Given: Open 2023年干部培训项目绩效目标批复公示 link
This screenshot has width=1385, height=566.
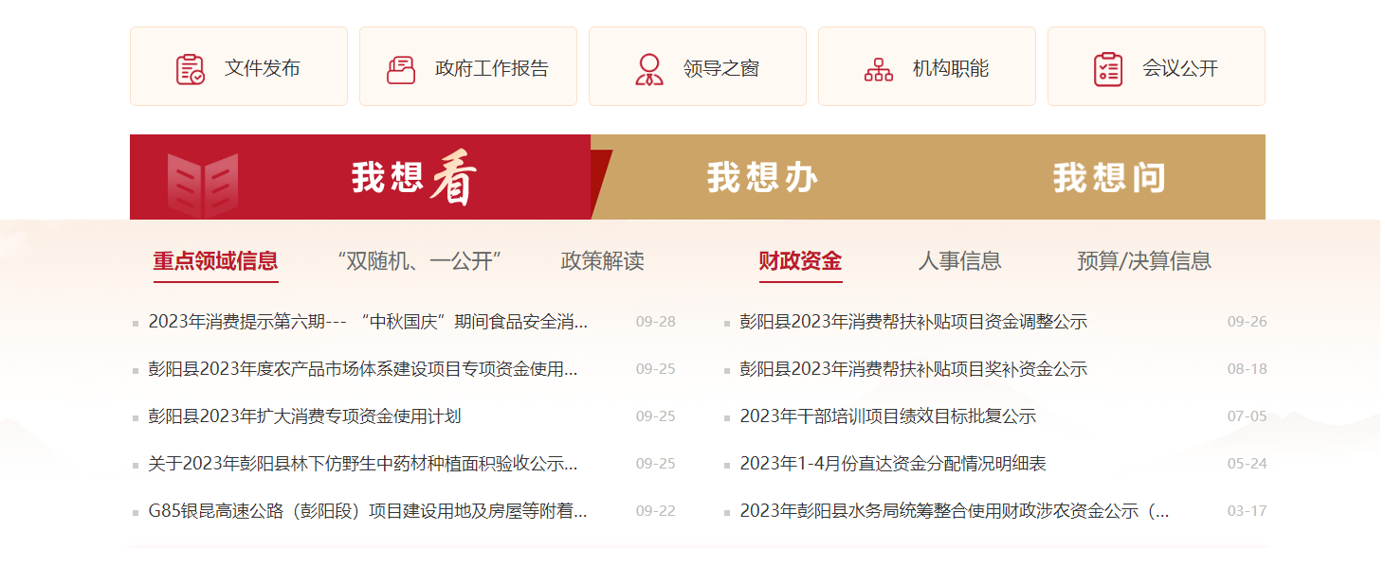Looking at the screenshot, I should pos(888,416).
